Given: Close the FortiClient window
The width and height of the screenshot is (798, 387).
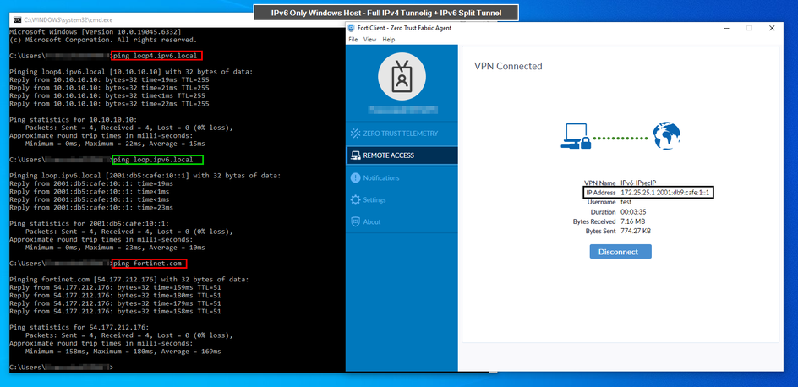Looking at the screenshot, I should pyautogui.click(x=772, y=28).
